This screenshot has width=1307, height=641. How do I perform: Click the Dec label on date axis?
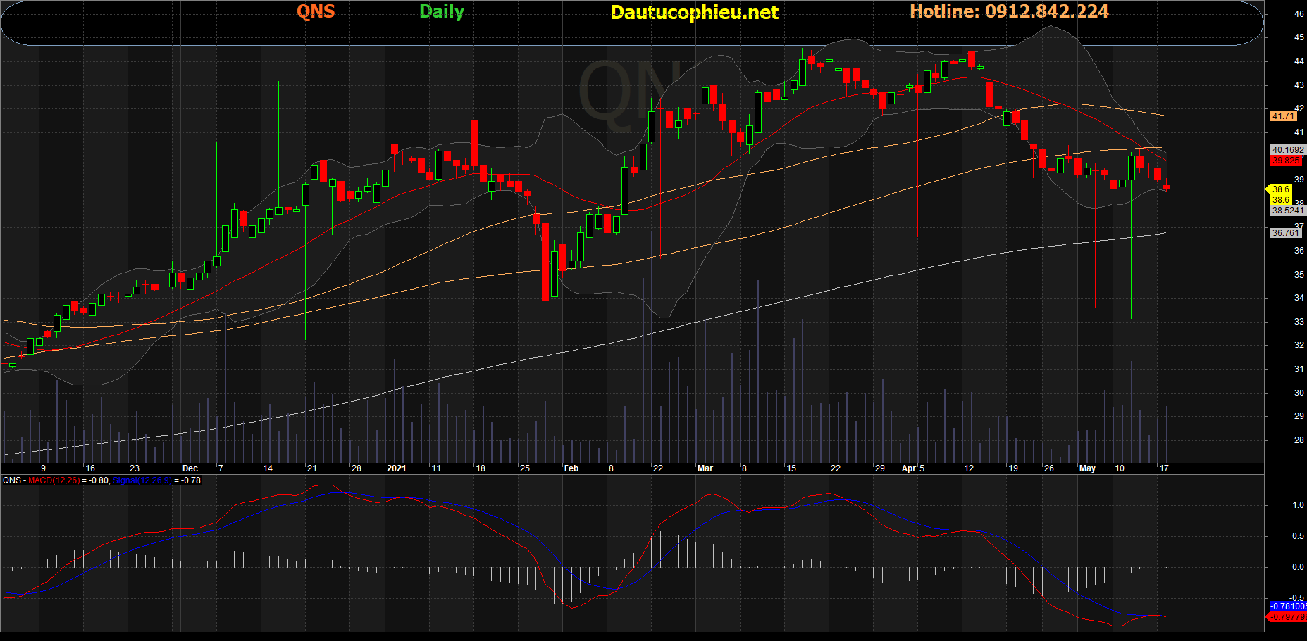(190, 468)
